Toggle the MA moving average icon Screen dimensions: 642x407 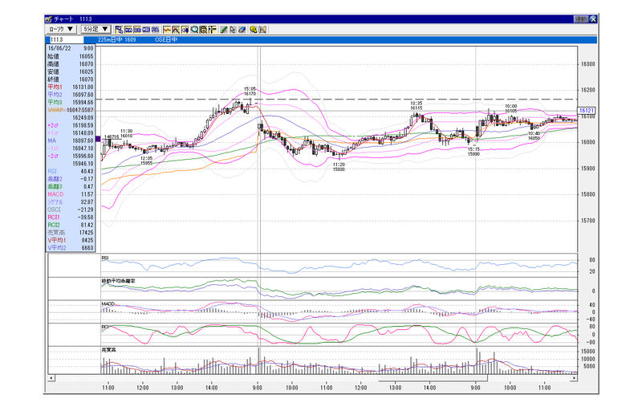(x=128, y=30)
